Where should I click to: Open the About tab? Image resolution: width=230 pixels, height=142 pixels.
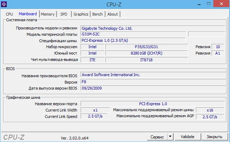point(113,14)
